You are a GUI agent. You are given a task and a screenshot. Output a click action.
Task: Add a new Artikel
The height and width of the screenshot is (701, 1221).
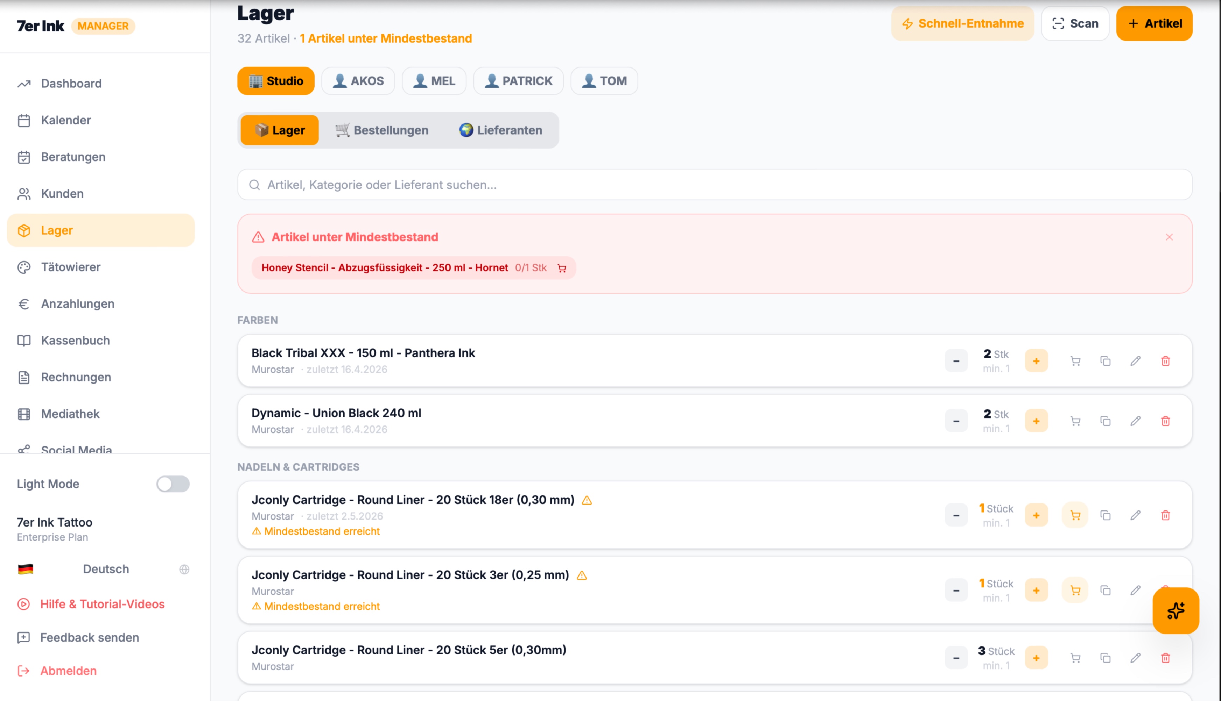tap(1154, 23)
